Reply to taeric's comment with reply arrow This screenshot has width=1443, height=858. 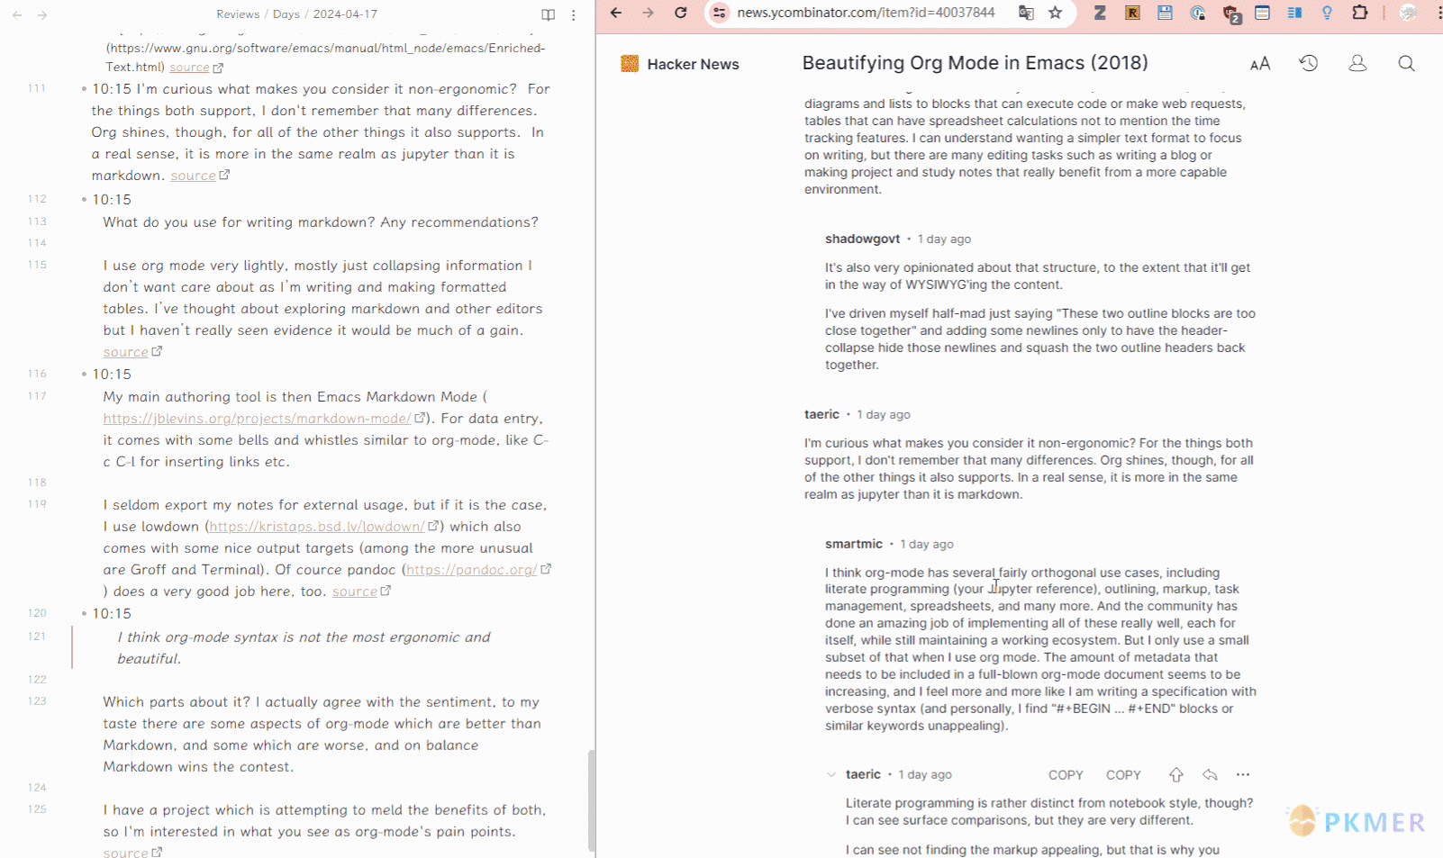1210,774
